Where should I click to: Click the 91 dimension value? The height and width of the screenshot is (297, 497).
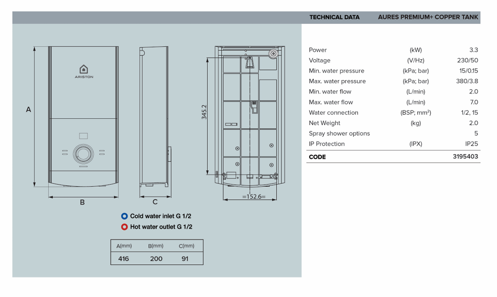pos(185,259)
